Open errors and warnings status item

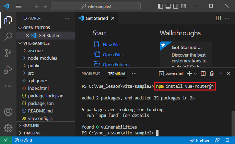(x=23, y=141)
